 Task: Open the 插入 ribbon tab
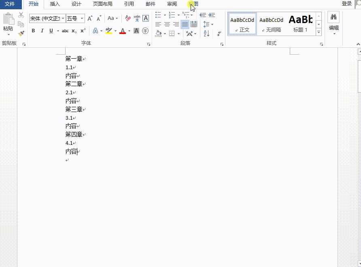55,4
